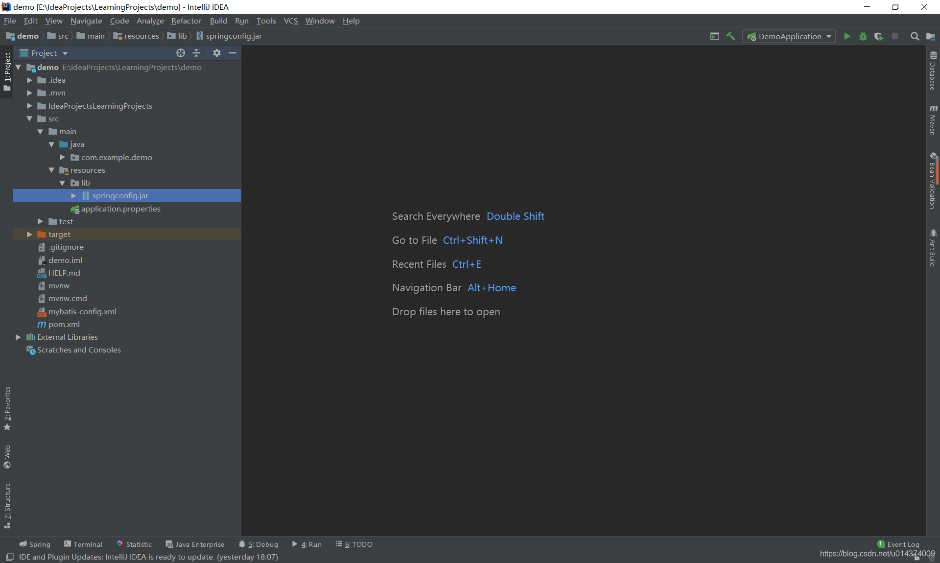This screenshot has width=940, height=563.
Task: Open Java Enterprise tool window
Action: coord(195,544)
